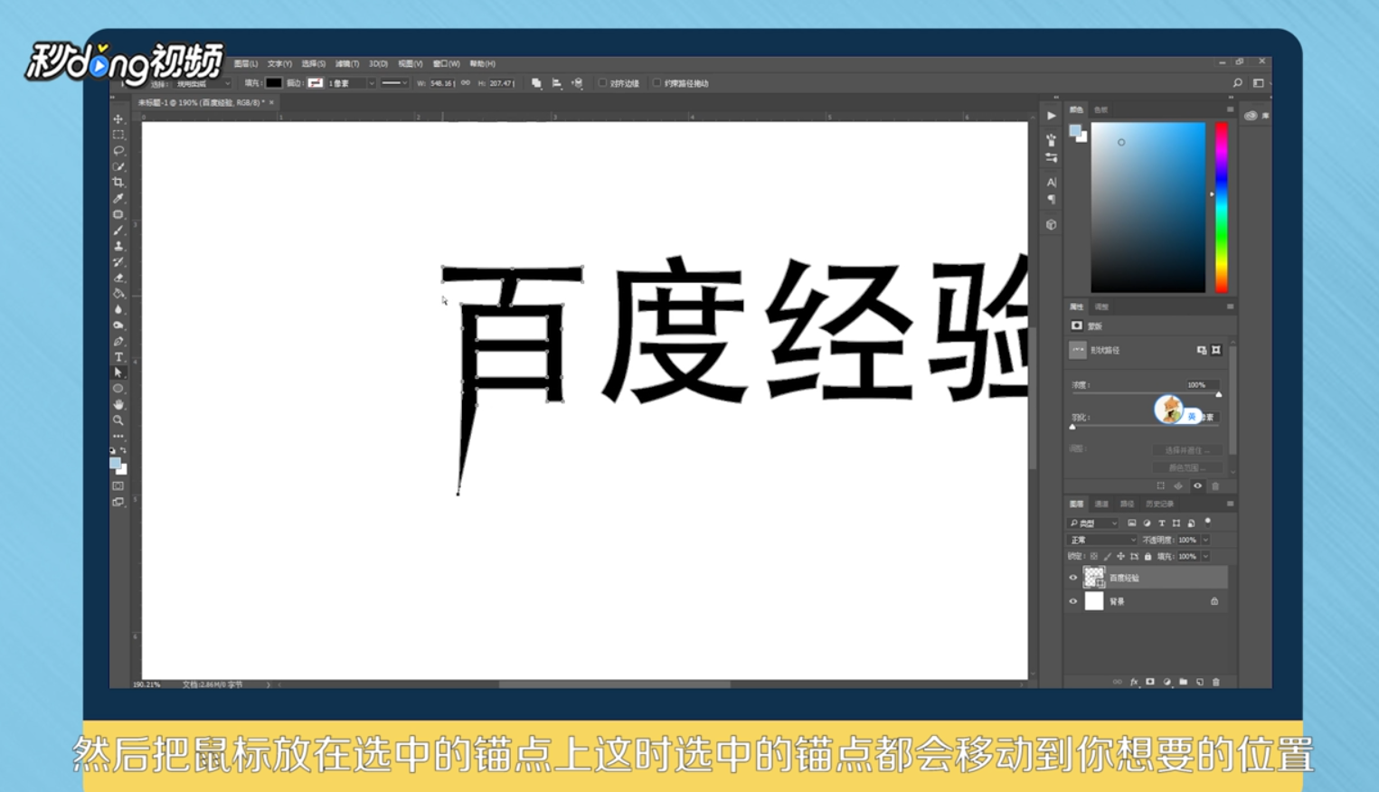
Task: Click the fill color swatch in options bar
Action: tap(273, 83)
